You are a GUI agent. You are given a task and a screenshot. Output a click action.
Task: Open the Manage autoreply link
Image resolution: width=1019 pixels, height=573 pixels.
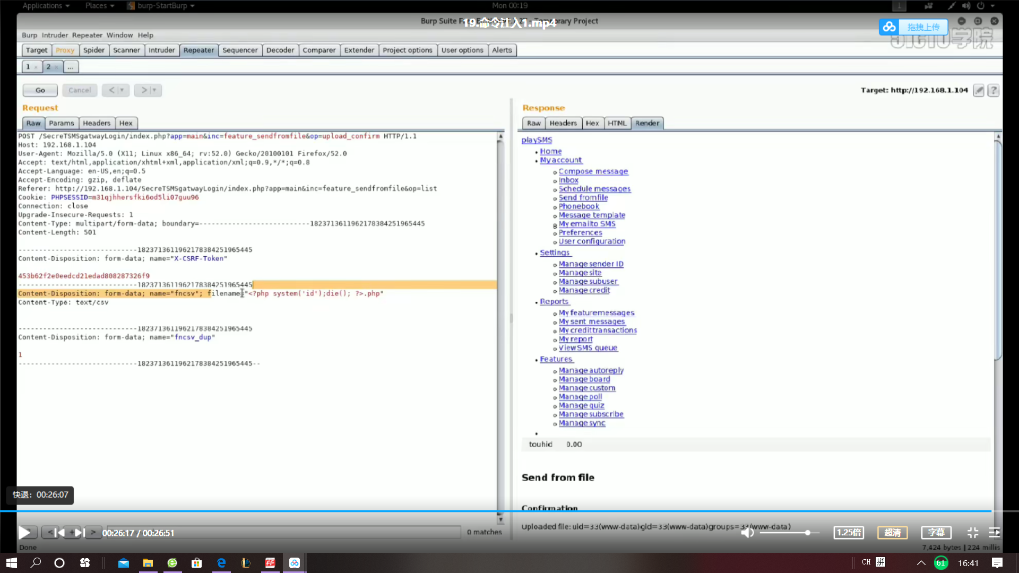[x=591, y=370]
